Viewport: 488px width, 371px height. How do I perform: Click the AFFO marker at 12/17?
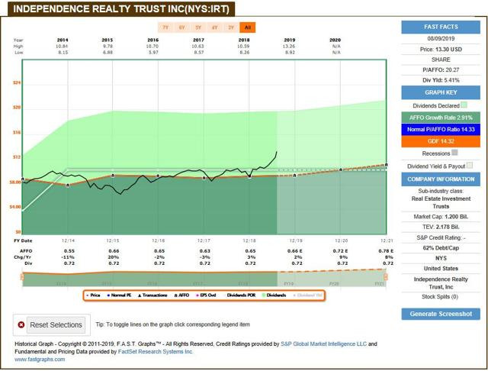[x=204, y=178]
